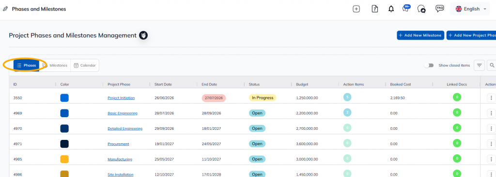Click the Phases and Milestones module icon
The height and width of the screenshot is (177, 496).
pyautogui.click(x=5, y=9)
